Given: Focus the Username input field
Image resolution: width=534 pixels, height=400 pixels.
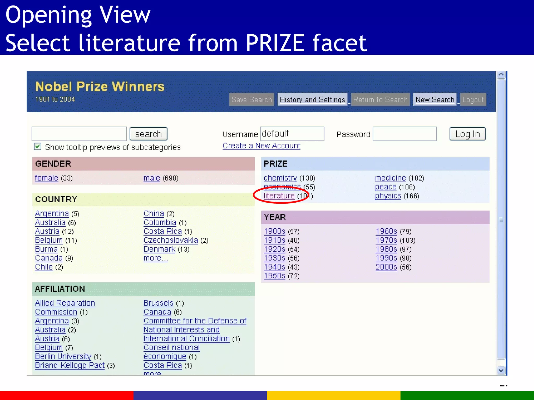Looking at the screenshot, I should (292, 134).
